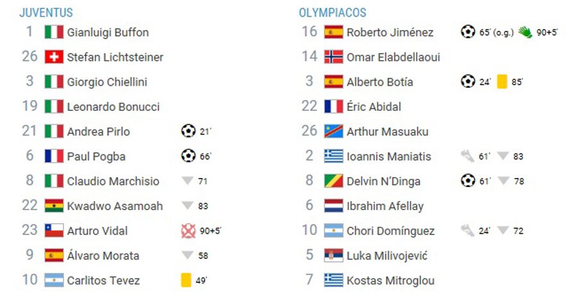
Task: Click Alberto Botía's yellow card icon
Action: (x=502, y=81)
